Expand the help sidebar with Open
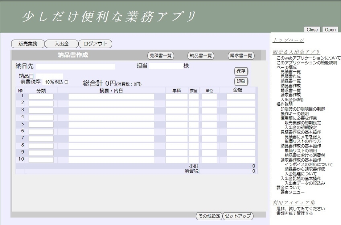Viewport: 341px width, 225px height. coord(329,30)
